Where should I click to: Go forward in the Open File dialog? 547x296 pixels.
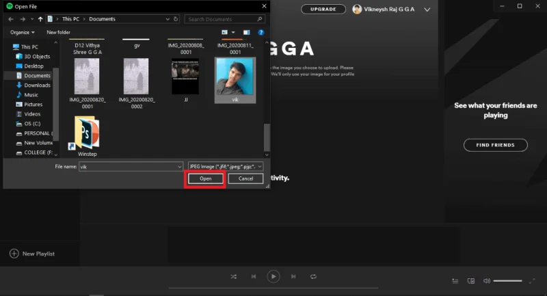pyautogui.click(x=23, y=19)
